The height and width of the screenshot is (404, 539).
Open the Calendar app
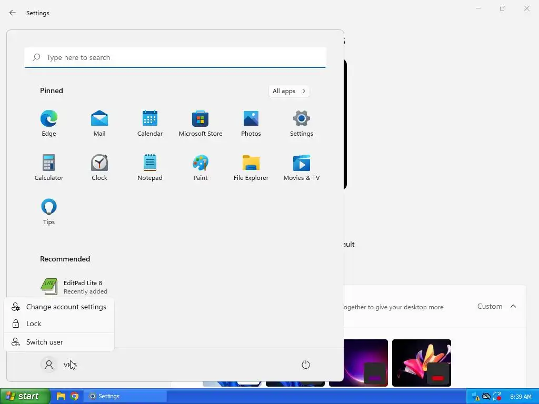pos(150,123)
